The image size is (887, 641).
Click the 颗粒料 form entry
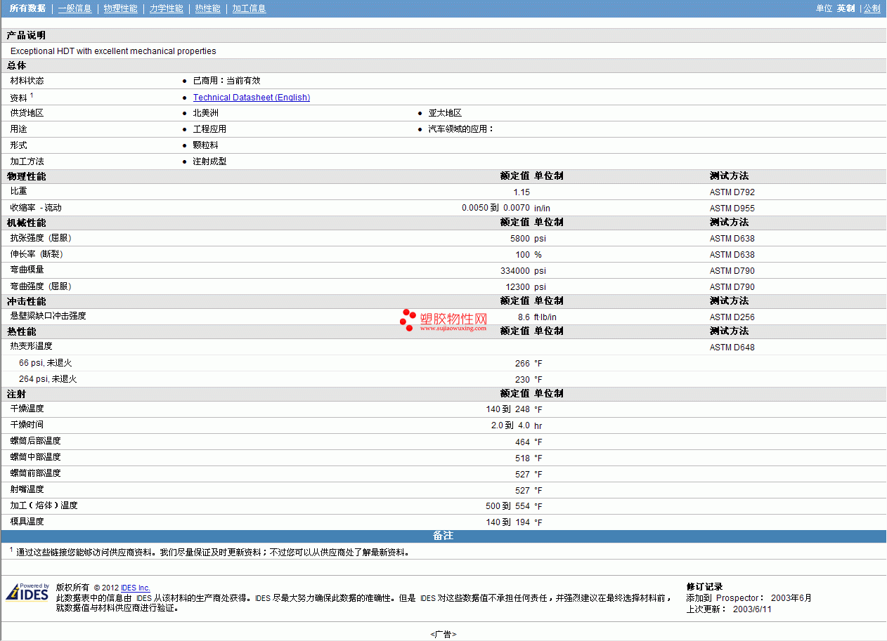[205, 145]
